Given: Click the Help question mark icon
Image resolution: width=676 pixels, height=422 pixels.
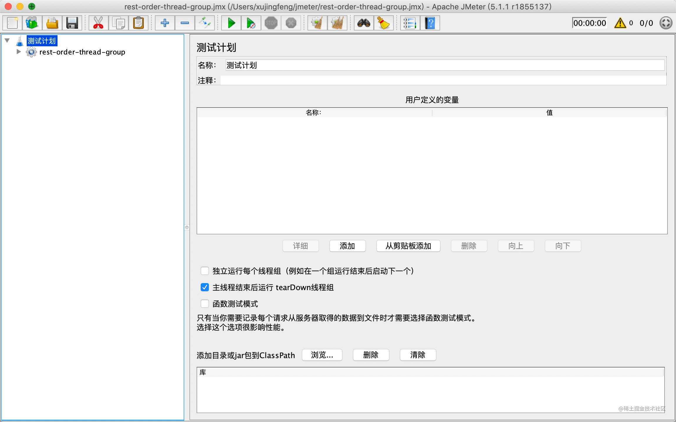Looking at the screenshot, I should click(x=430, y=23).
